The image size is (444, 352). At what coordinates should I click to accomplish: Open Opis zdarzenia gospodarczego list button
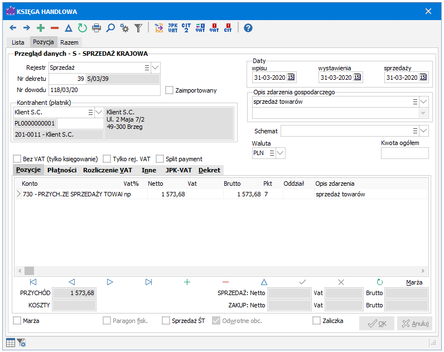(415, 102)
